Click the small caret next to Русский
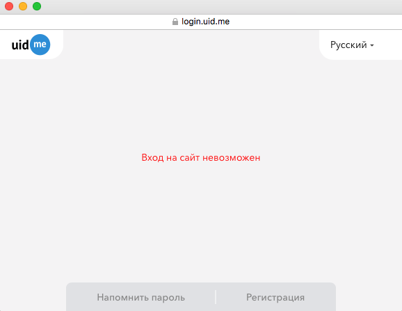This screenshot has height=311, width=402. [x=372, y=45]
